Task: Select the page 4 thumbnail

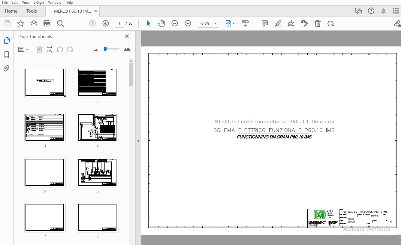Action: click(x=98, y=127)
